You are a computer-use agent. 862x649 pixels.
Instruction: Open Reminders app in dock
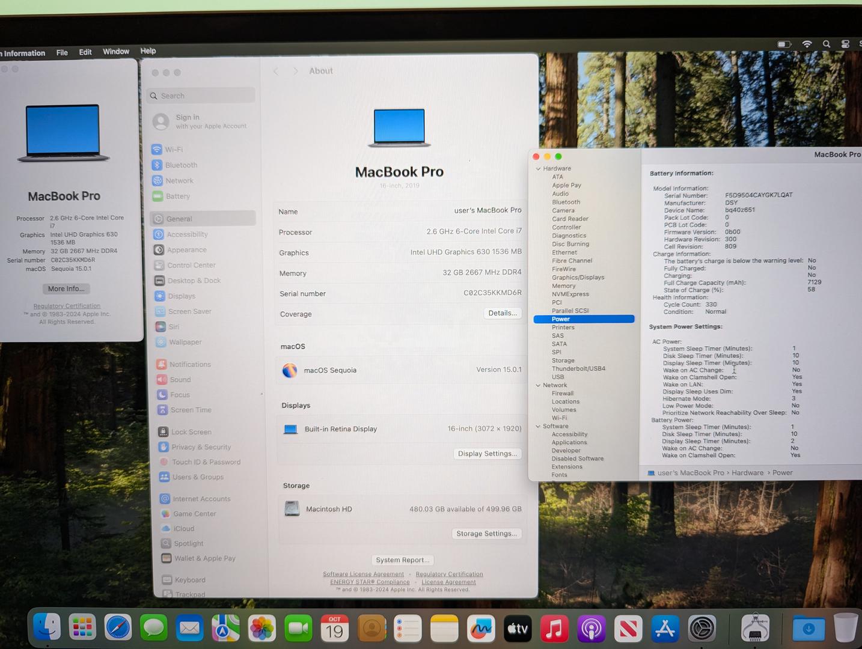pos(408,629)
